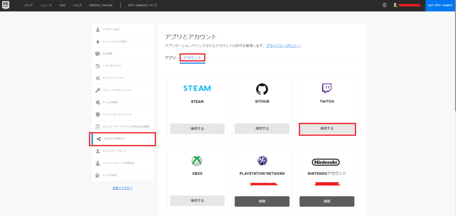Click the Get Epic Games button
Screen dimensions: 456x216
440,5
